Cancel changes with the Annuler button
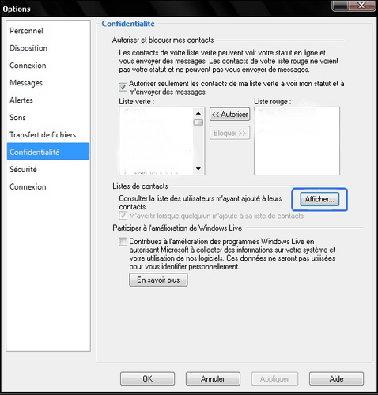 (x=213, y=379)
